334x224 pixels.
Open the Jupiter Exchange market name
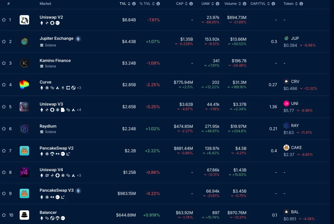[56, 38]
